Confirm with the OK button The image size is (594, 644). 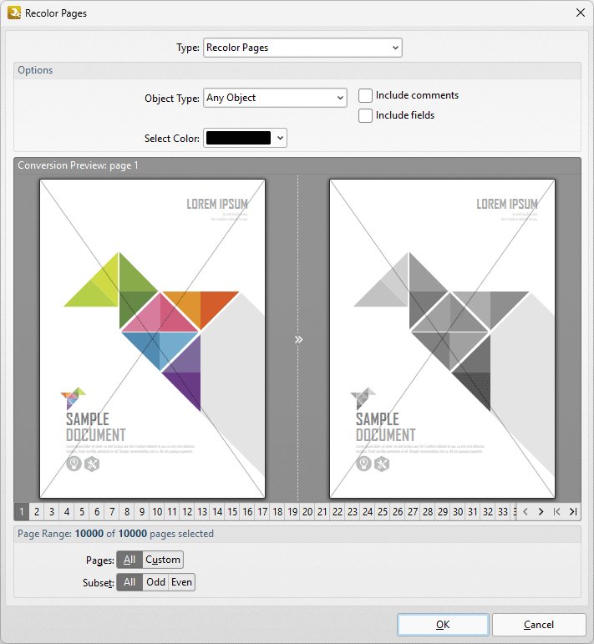[x=443, y=625]
